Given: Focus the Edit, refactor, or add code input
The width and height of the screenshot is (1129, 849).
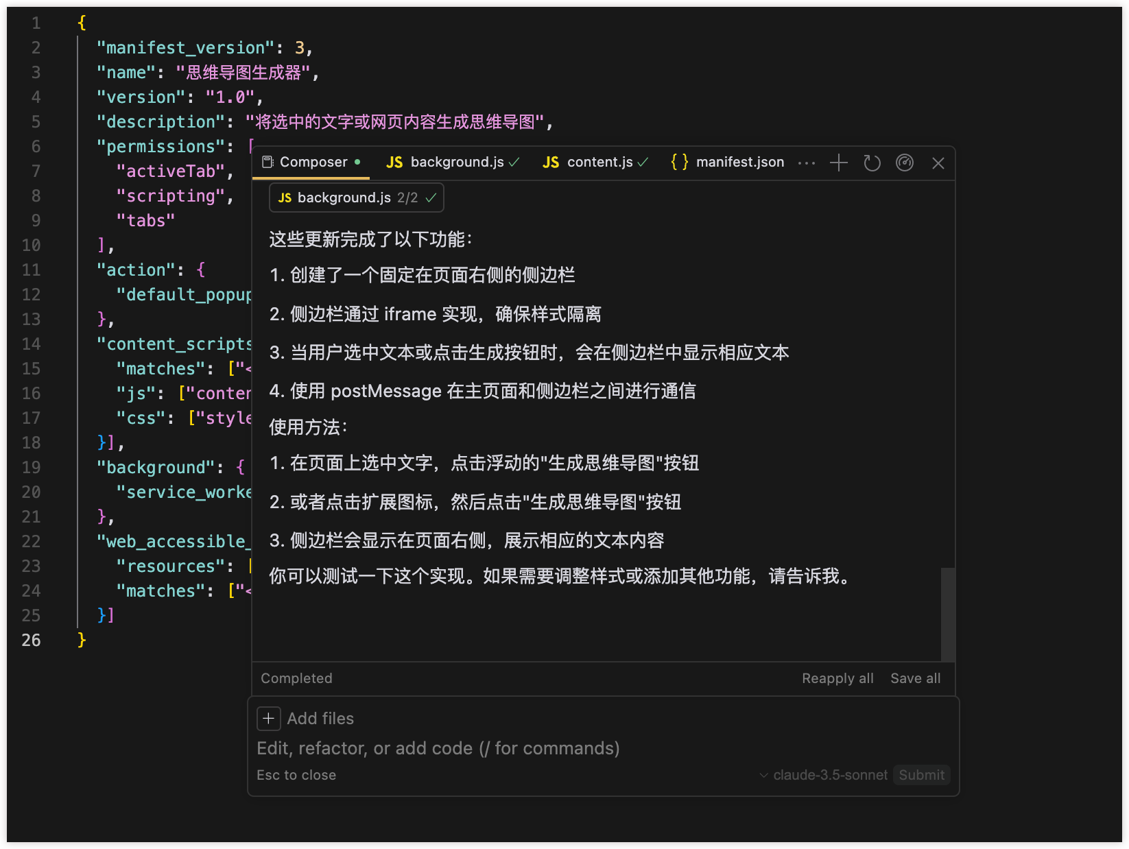Looking at the screenshot, I should coord(438,748).
